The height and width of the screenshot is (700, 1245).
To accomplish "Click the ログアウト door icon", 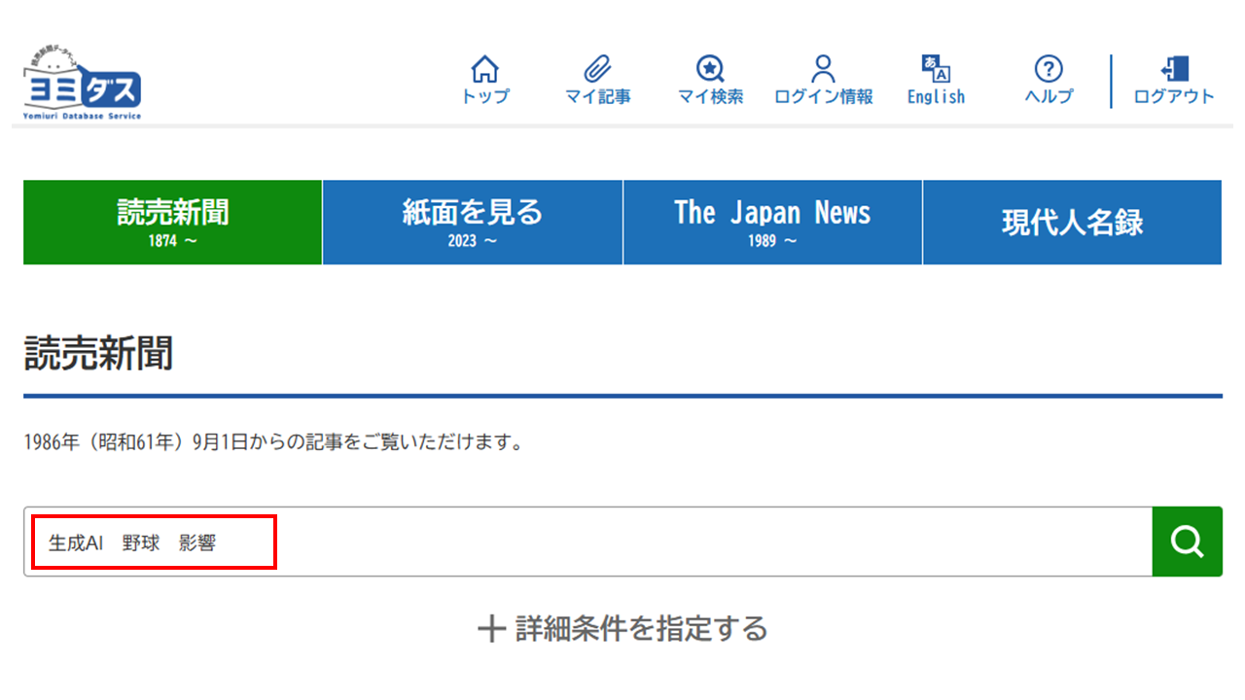I will coord(1174,69).
